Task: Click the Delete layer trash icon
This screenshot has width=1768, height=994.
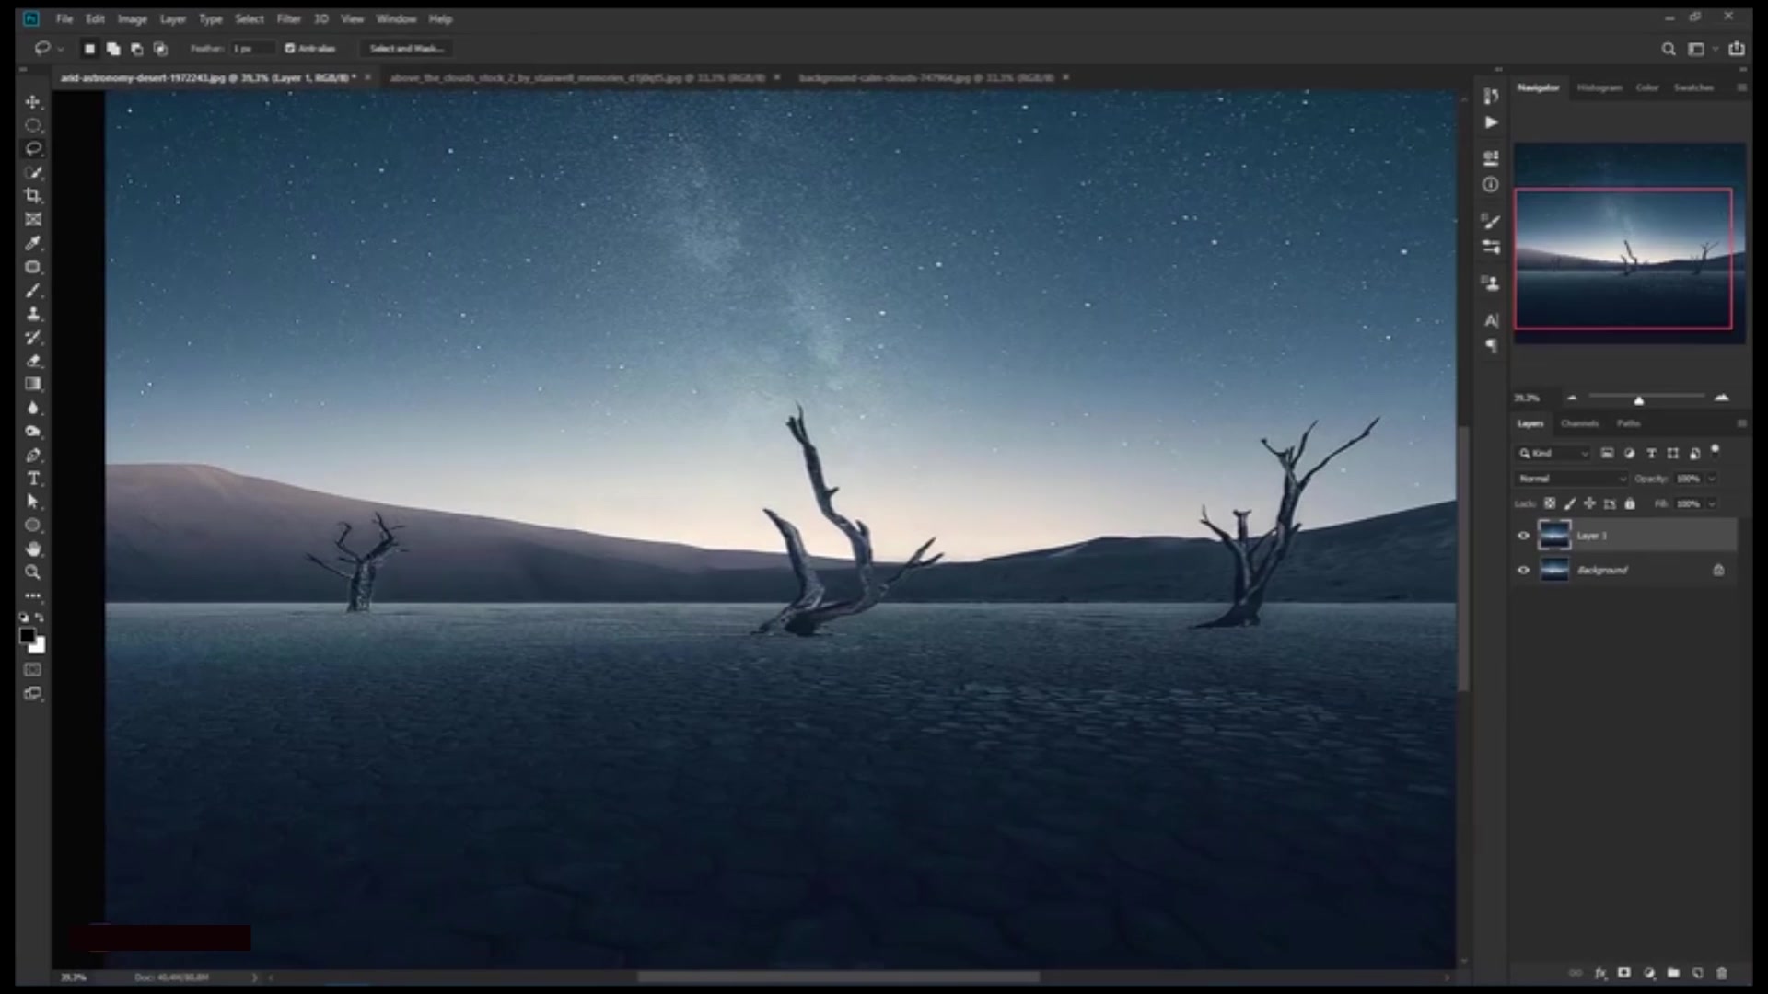Action: 1722,973
